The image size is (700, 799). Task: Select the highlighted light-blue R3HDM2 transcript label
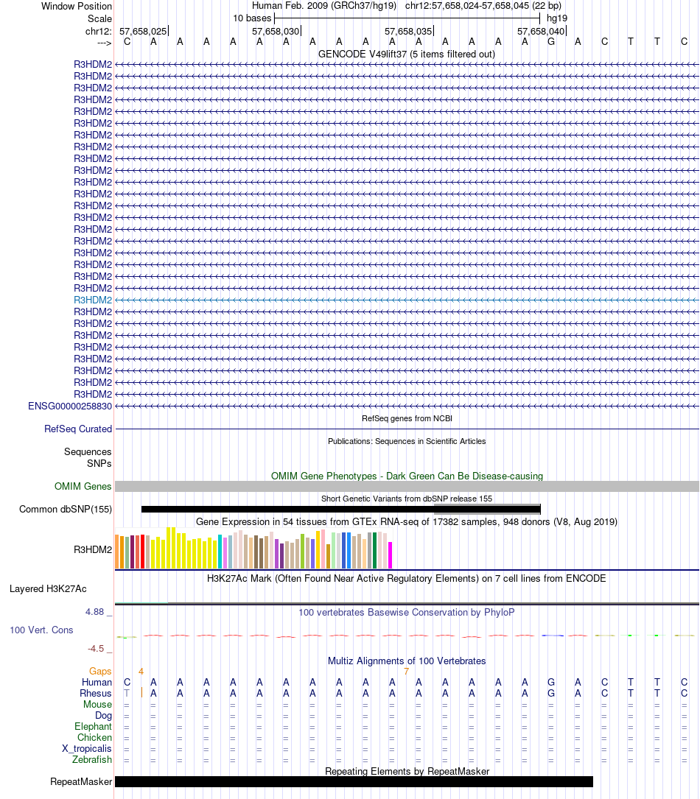pyautogui.click(x=93, y=300)
